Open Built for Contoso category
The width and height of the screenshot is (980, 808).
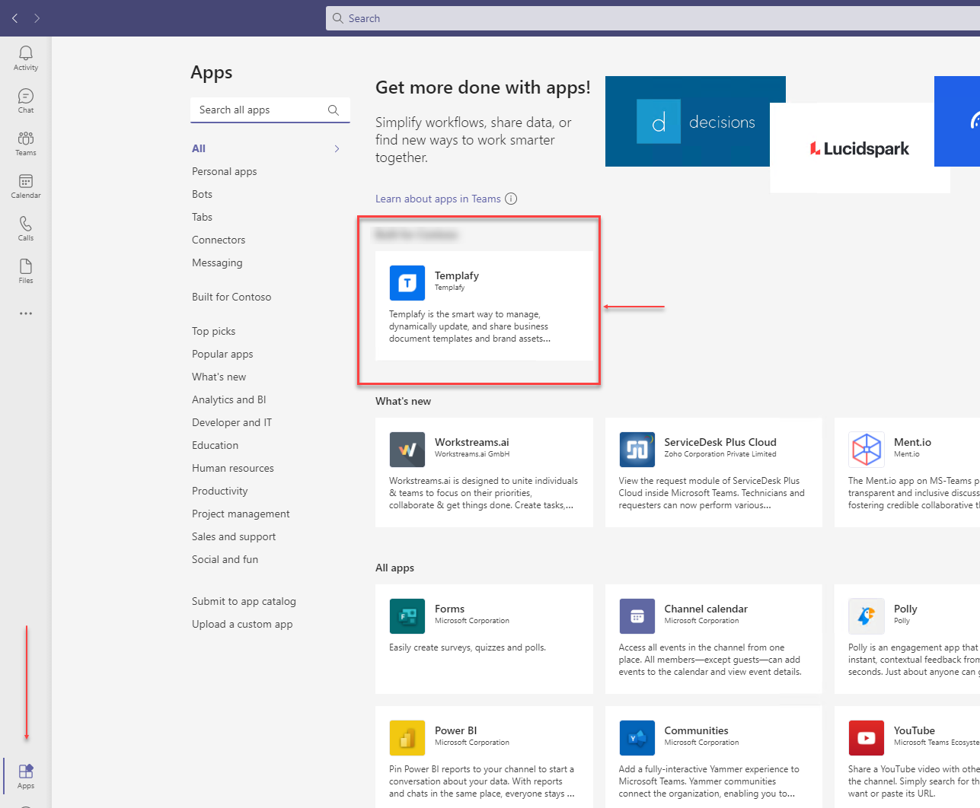(231, 297)
